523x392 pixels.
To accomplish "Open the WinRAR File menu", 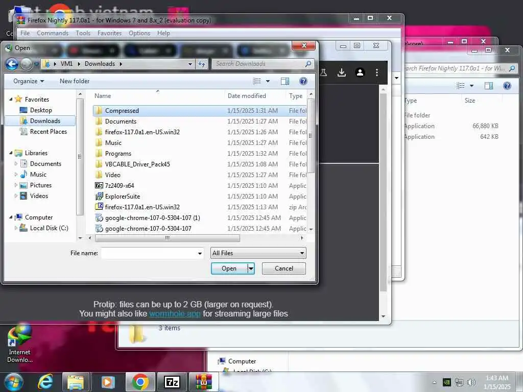I will 25,33.
